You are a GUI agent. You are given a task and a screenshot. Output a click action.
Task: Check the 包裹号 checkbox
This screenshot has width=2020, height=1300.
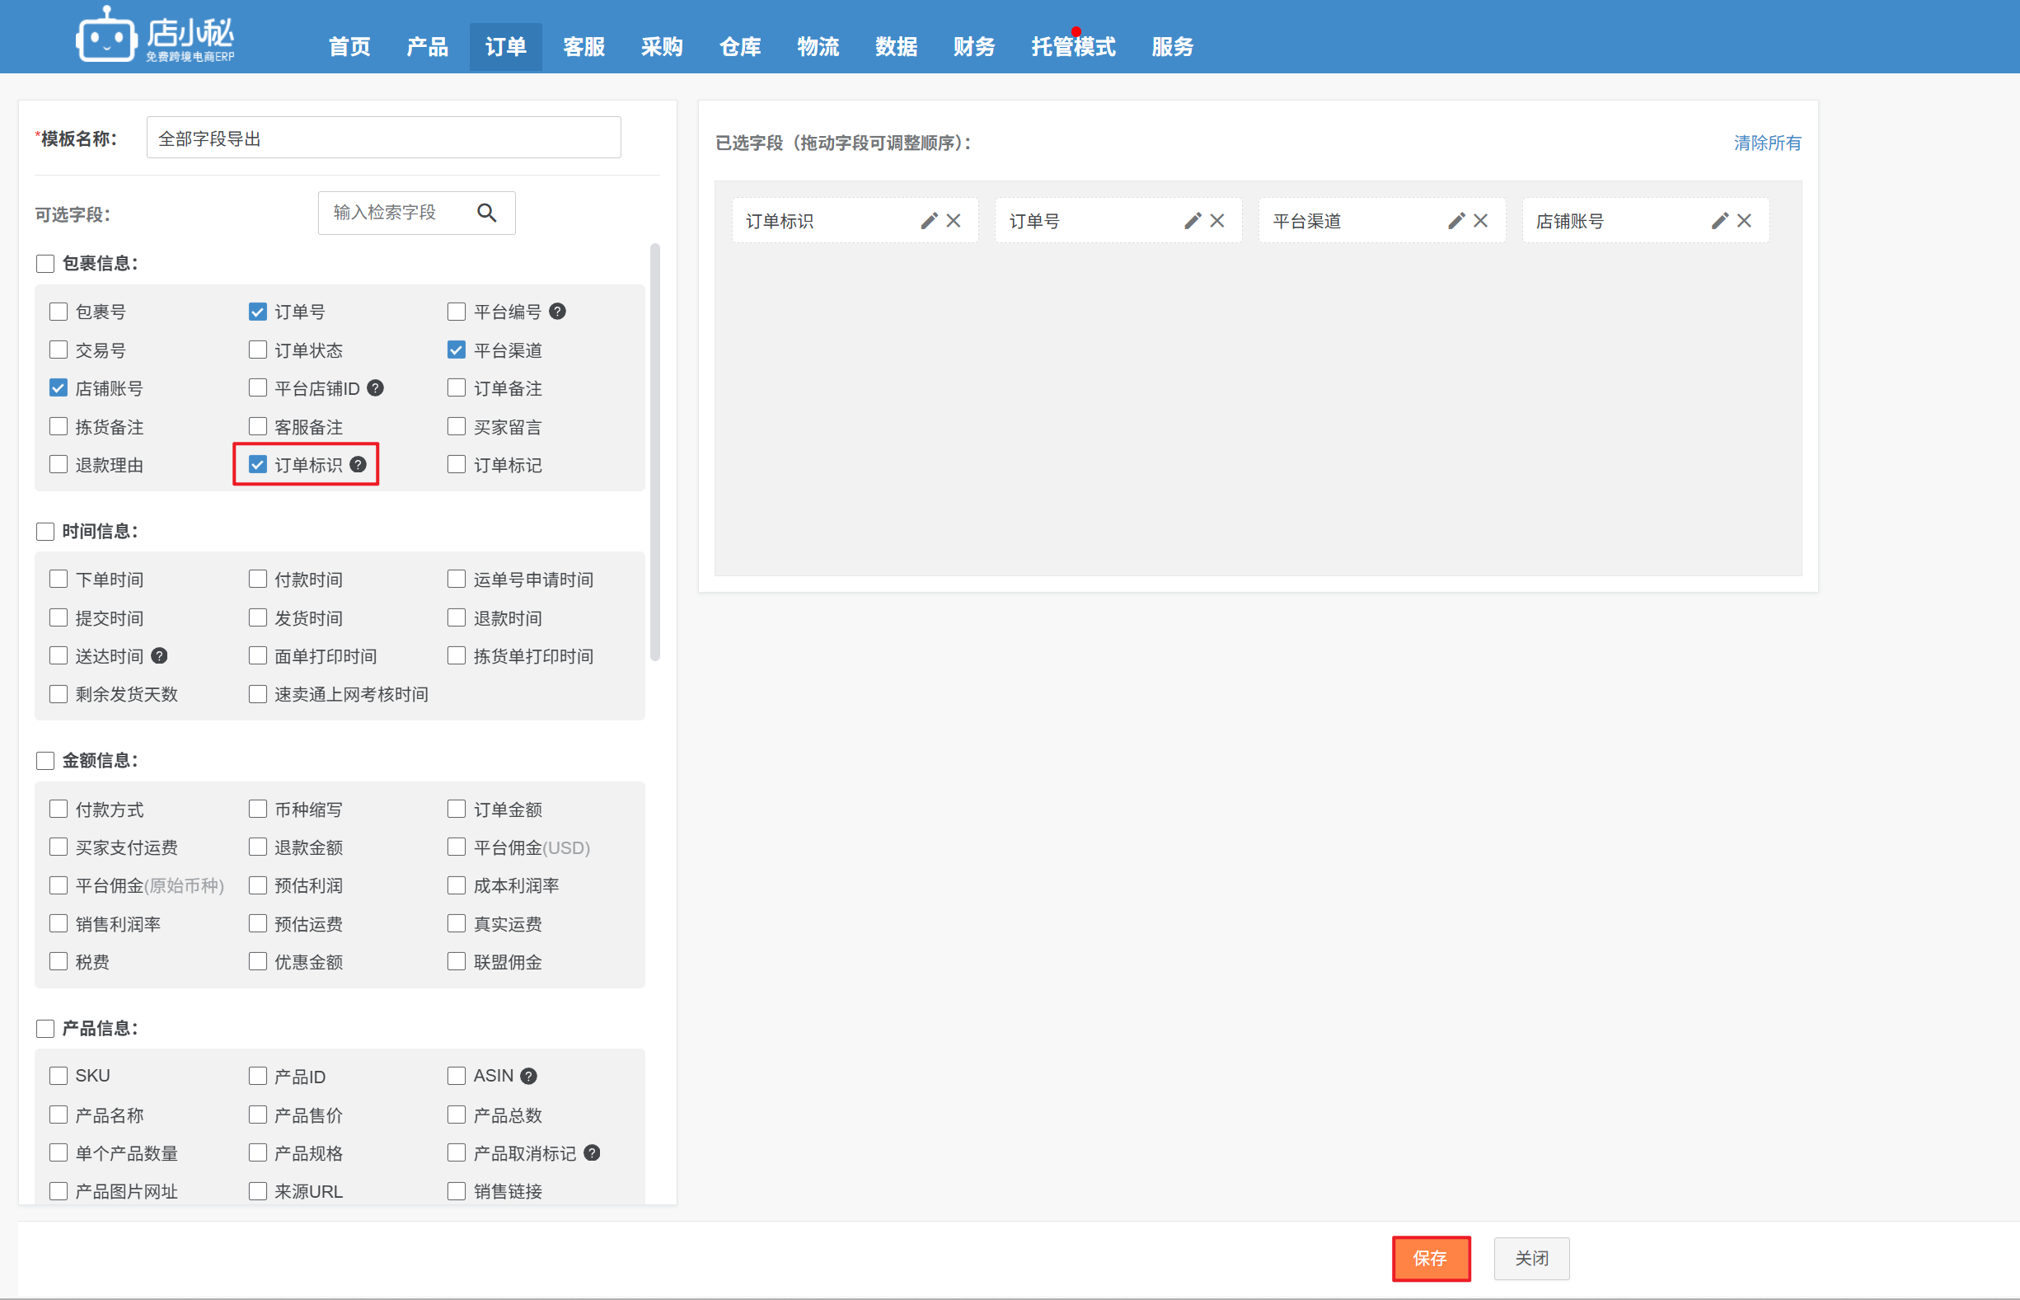[x=59, y=312]
